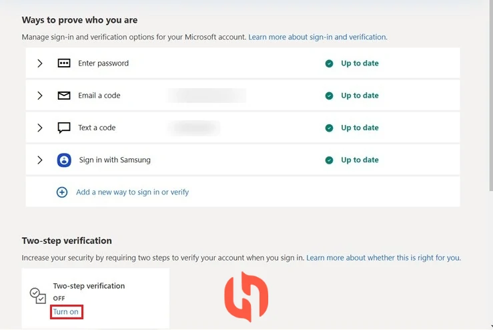Expand the Sign in with Samsung row
493x330 pixels.
(x=39, y=160)
